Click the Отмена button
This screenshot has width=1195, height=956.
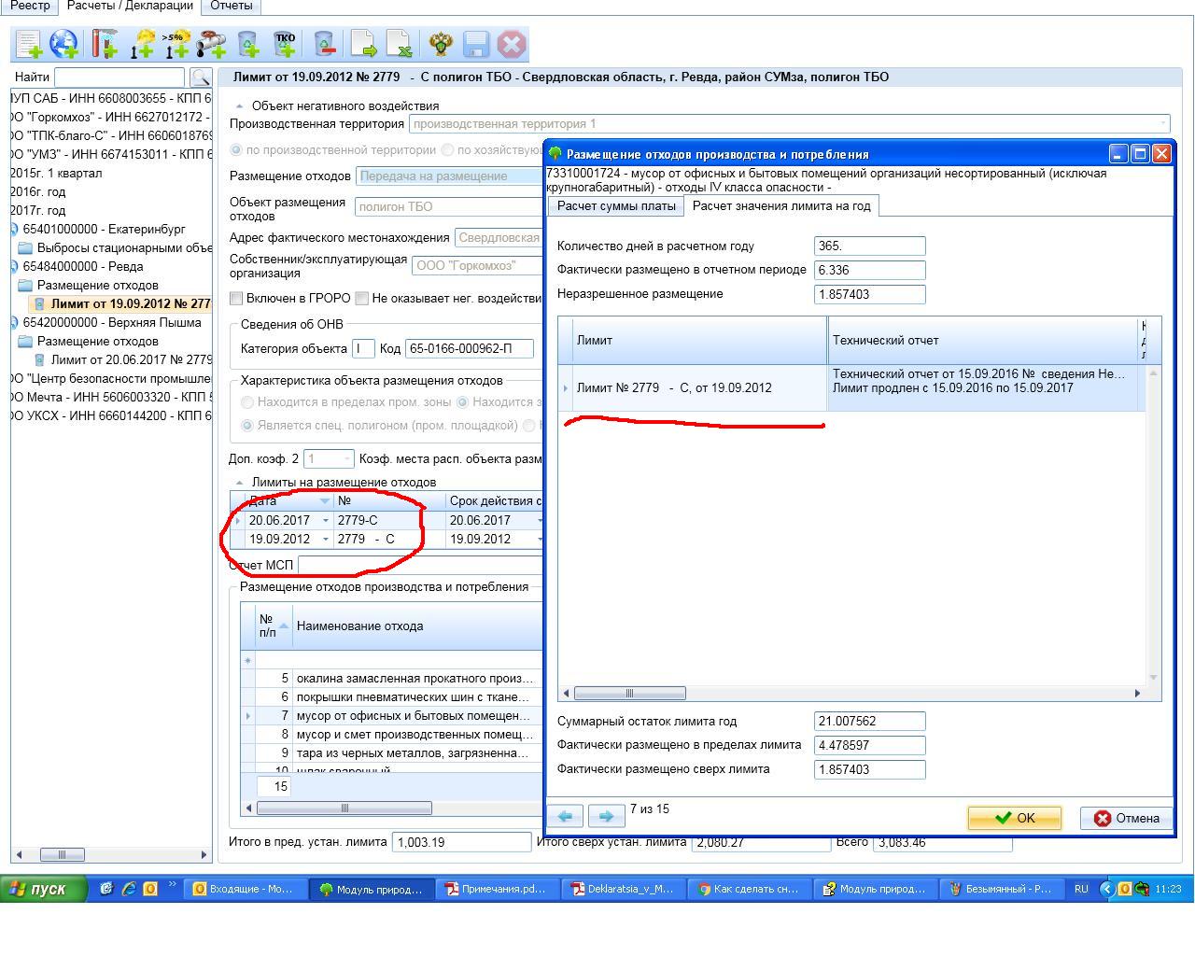(1126, 819)
